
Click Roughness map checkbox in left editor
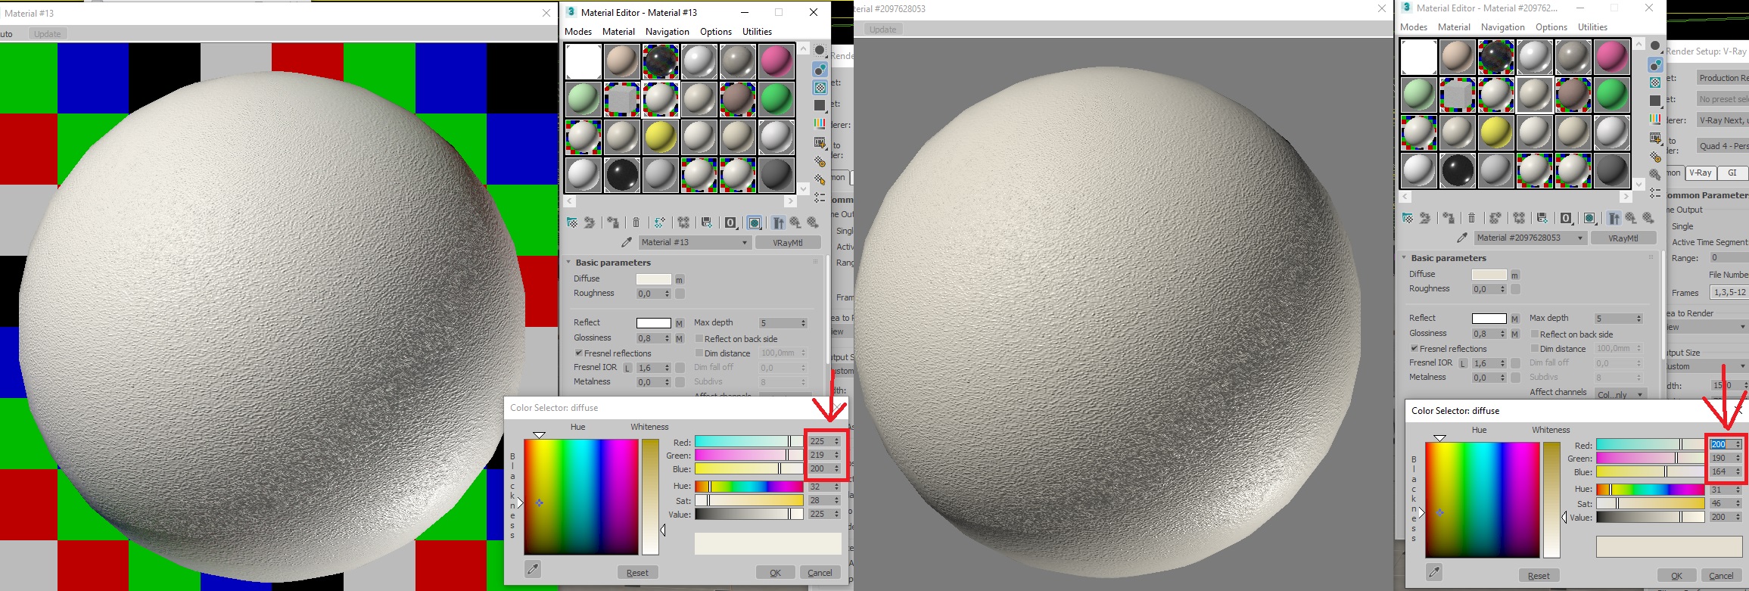(680, 294)
